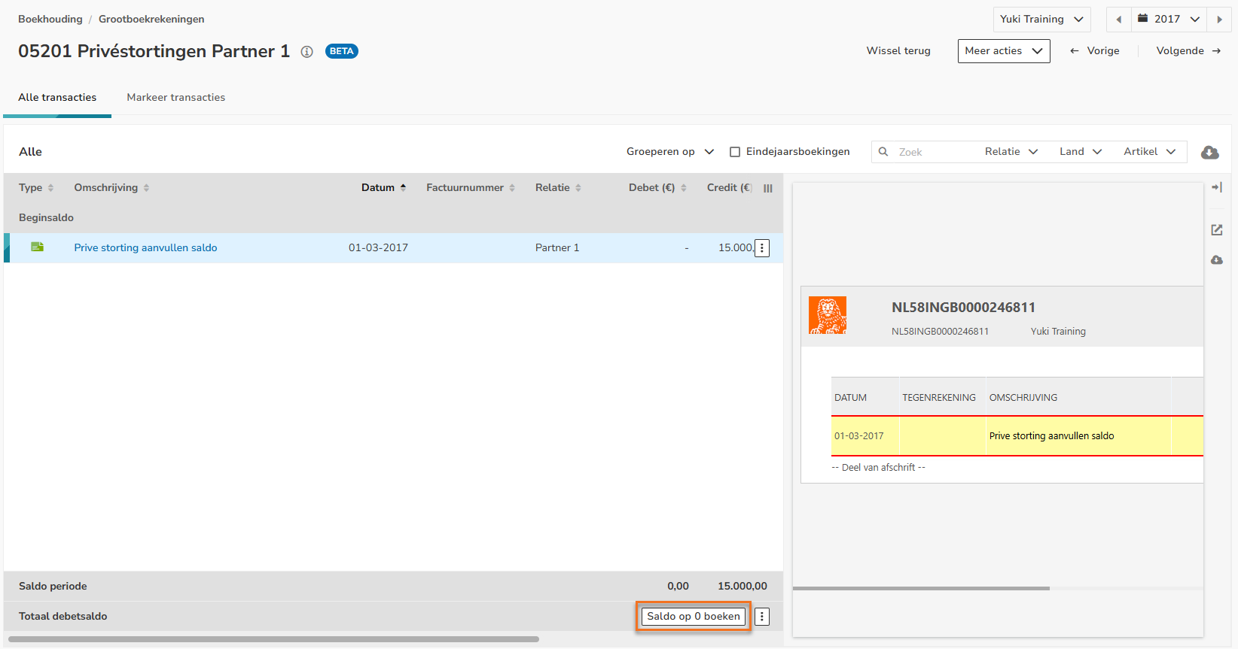Open document in new window icon
1238x649 pixels.
(1217, 230)
